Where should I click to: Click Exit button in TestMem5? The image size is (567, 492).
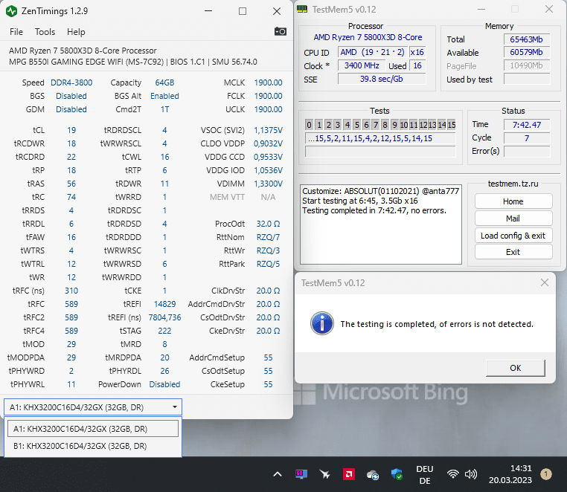click(513, 252)
